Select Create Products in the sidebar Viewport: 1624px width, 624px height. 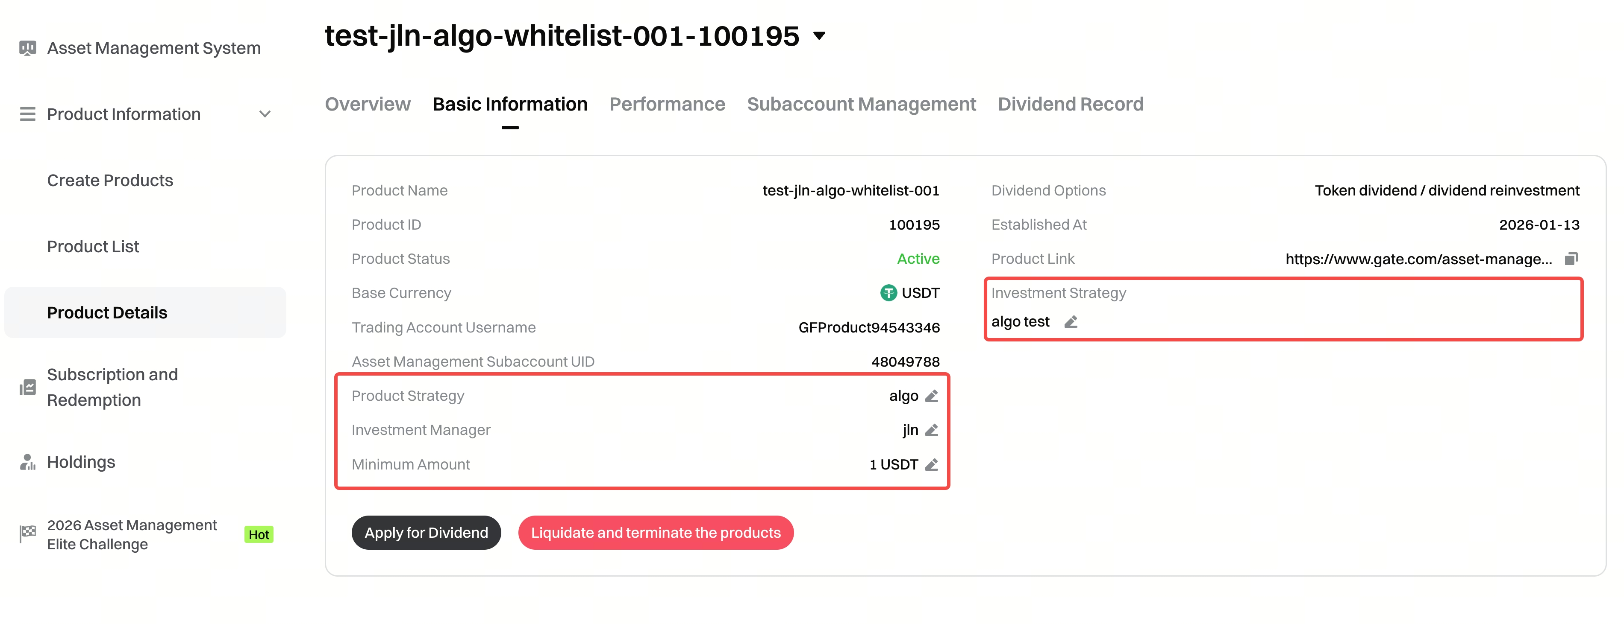point(110,180)
